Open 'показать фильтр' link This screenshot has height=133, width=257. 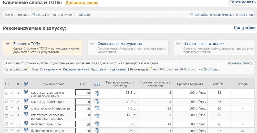240,63
